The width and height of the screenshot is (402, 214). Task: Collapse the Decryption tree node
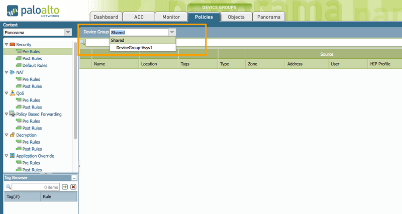(x=7, y=135)
